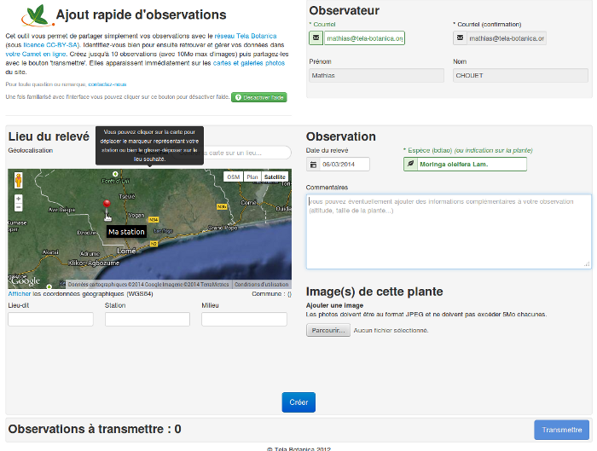
Task: Click the Lomé city label on the map
Action: click(x=126, y=252)
